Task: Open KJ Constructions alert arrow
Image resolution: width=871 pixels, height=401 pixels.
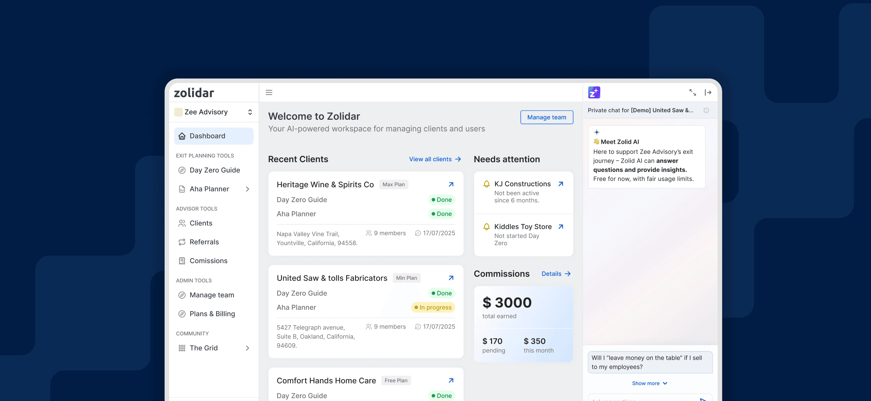Action: (x=560, y=184)
